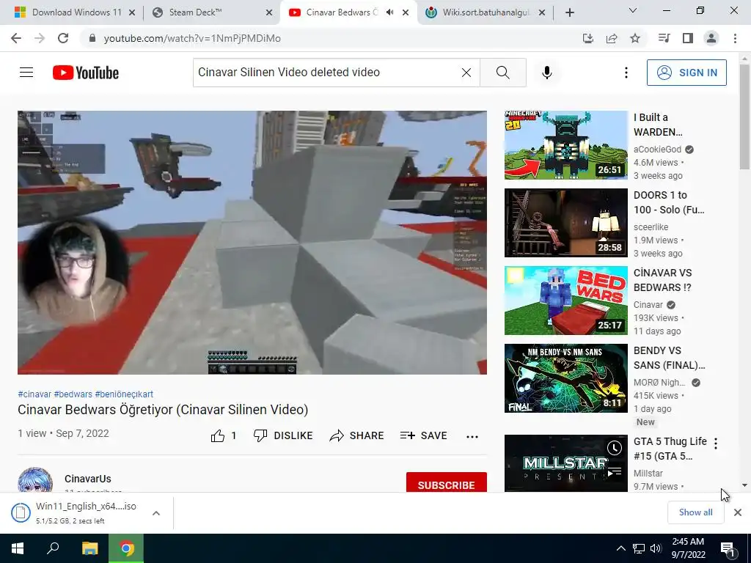Open Chrome tab search chevron

tap(633, 10)
